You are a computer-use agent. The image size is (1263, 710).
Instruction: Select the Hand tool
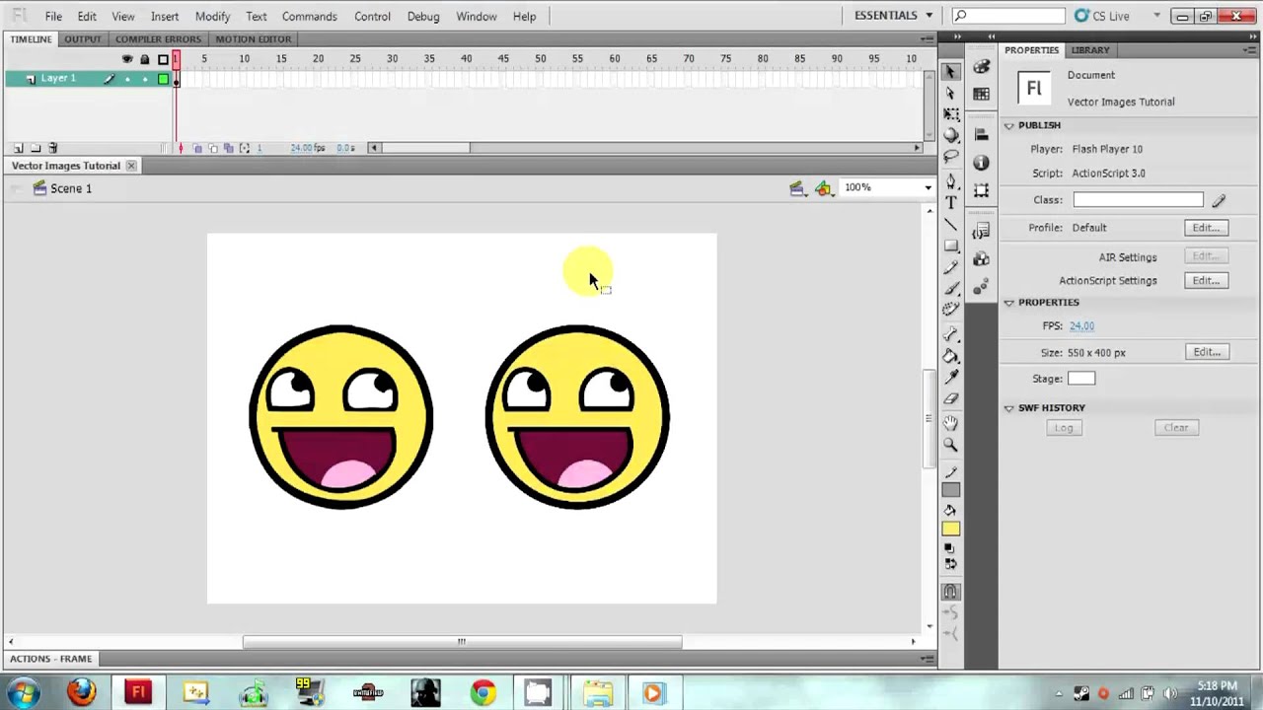[950, 423]
